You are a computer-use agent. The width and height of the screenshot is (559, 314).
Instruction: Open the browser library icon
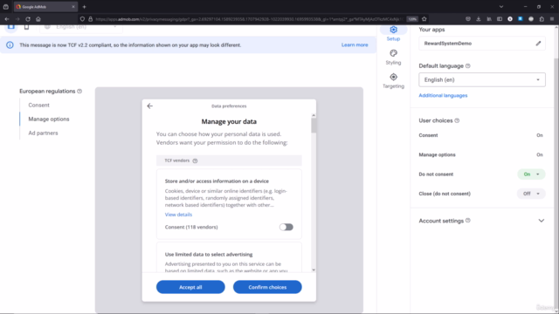(x=489, y=19)
